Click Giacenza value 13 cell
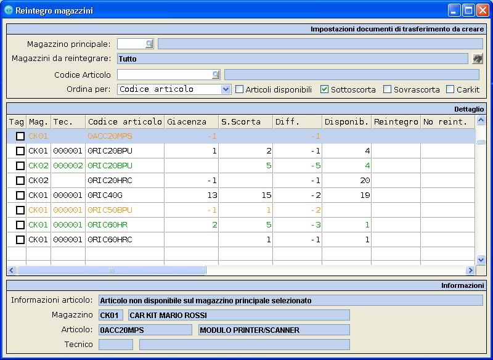The height and width of the screenshot is (360, 493). (x=192, y=195)
